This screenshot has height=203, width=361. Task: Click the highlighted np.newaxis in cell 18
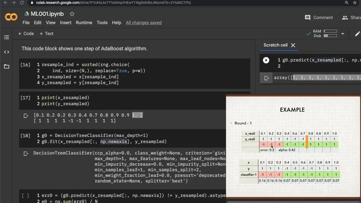pos(113,142)
